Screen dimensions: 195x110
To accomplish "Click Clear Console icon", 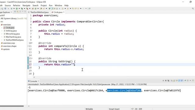I will 172,81.
